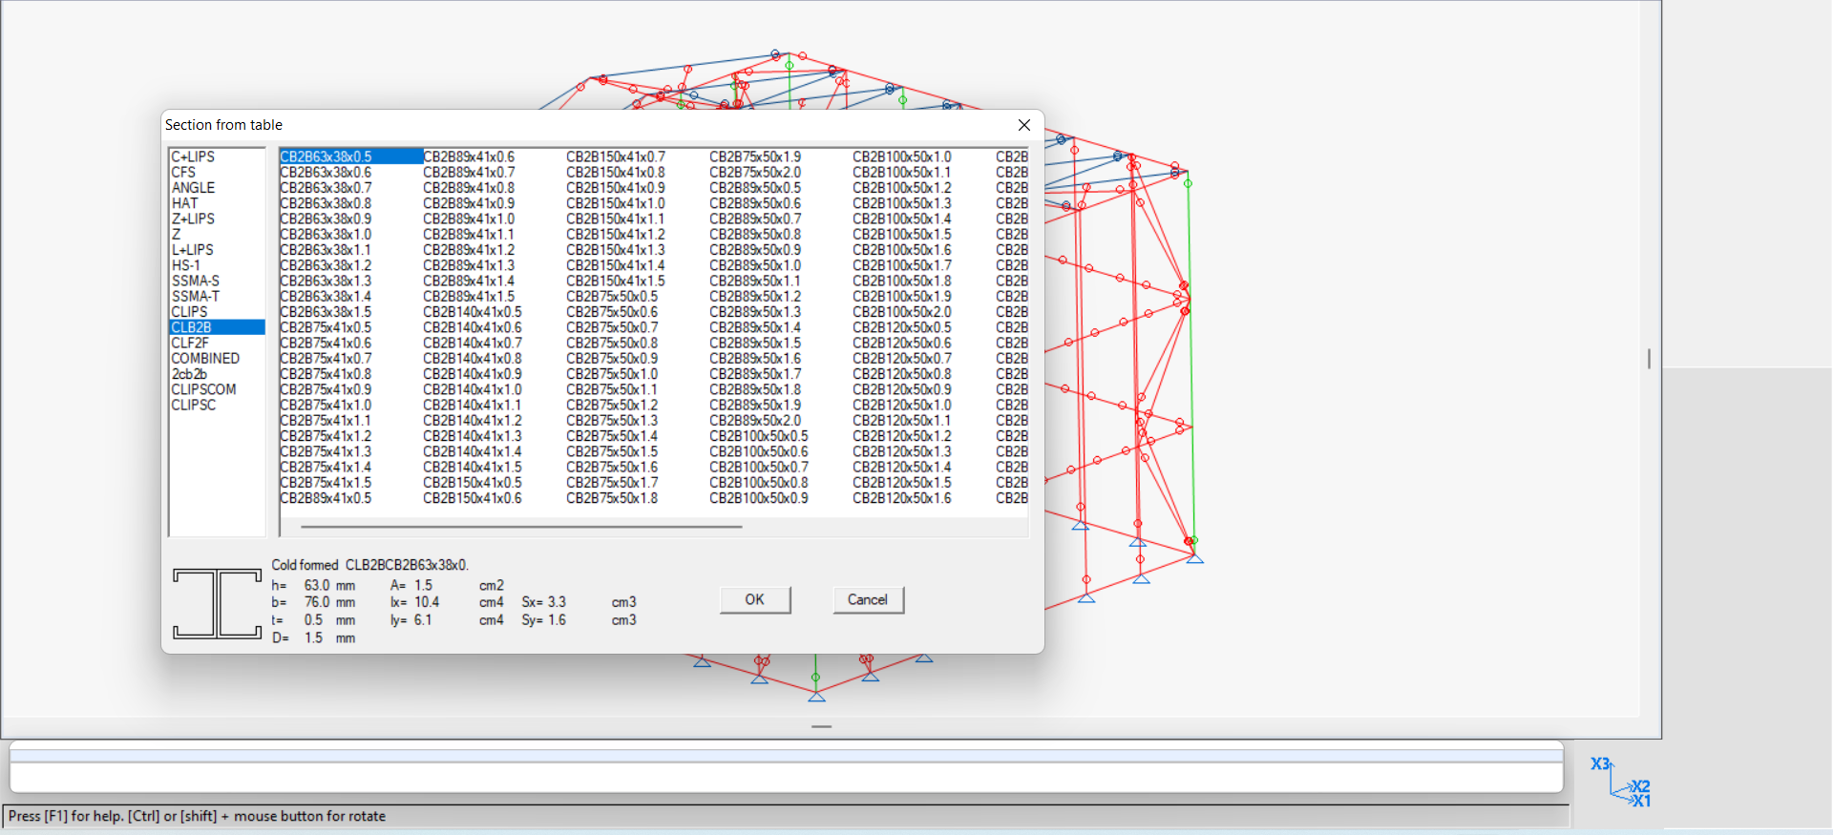The height and width of the screenshot is (835, 1833).
Task: Select Z+LIPS section type
Action: (193, 219)
